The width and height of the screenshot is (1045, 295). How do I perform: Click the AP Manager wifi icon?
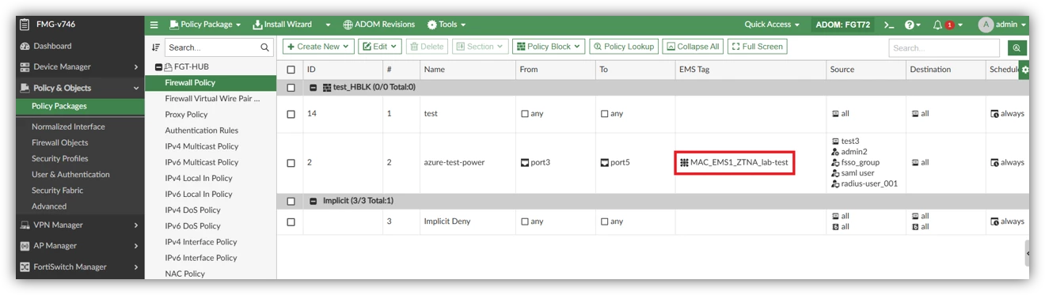point(25,246)
